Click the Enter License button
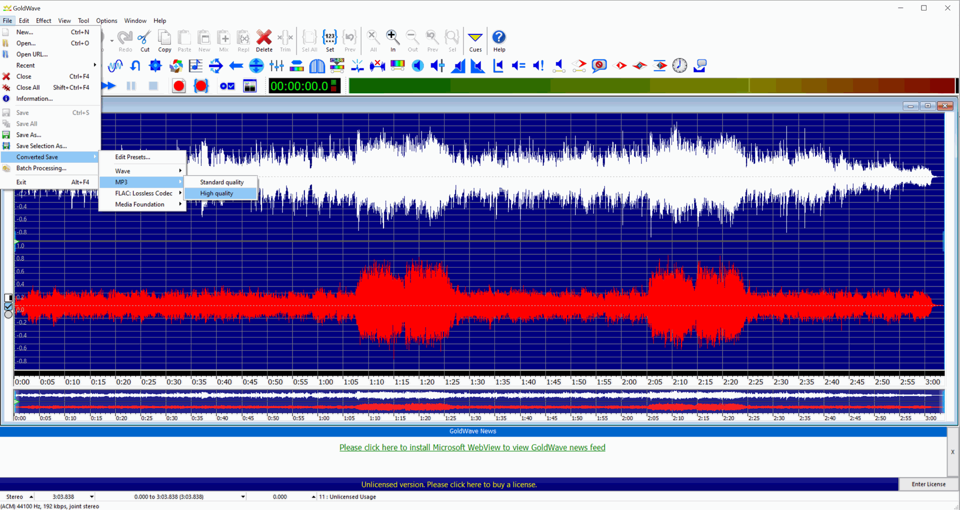The width and height of the screenshot is (960, 510). click(928, 484)
